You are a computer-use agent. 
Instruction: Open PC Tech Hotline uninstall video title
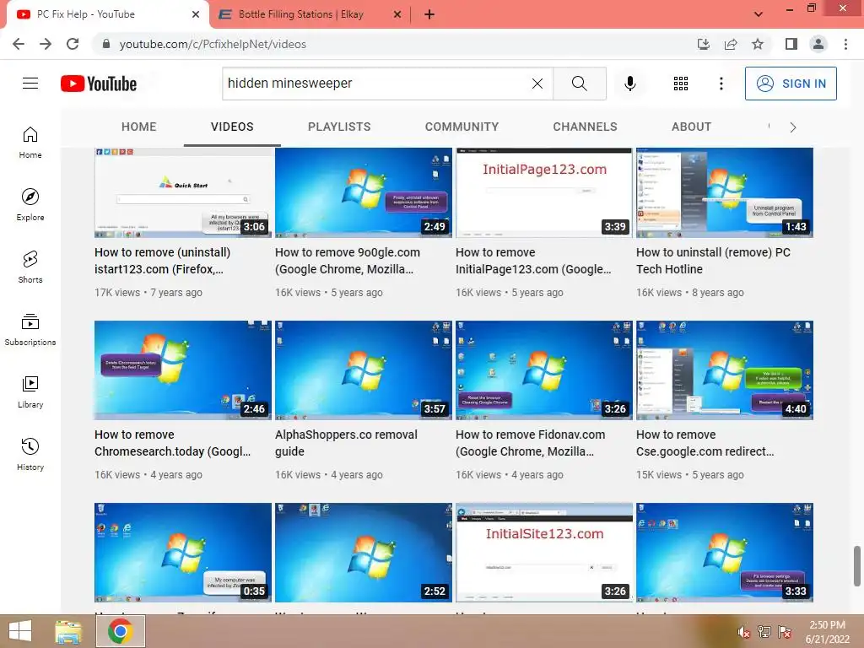point(713,261)
